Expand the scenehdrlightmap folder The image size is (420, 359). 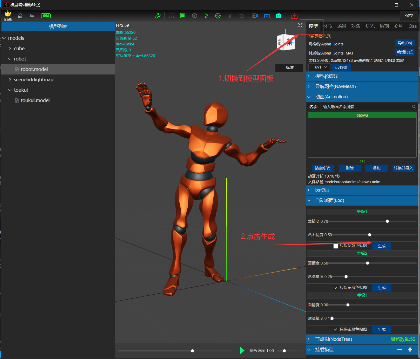(10, 80)
